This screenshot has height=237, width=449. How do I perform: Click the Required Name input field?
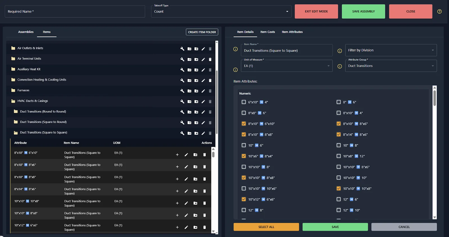[x=75, y=11]
